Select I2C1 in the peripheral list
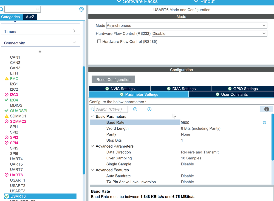This screenshot has width=274, height=201. pos(14,84)
